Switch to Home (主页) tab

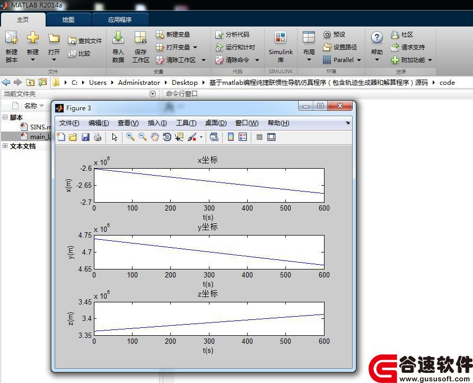(x=23, y=20)
